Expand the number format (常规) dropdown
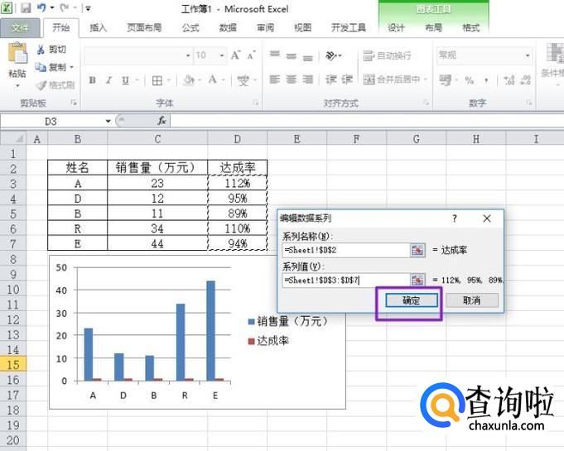This screenshot has width=564, height=451. (x=527, y=55)
